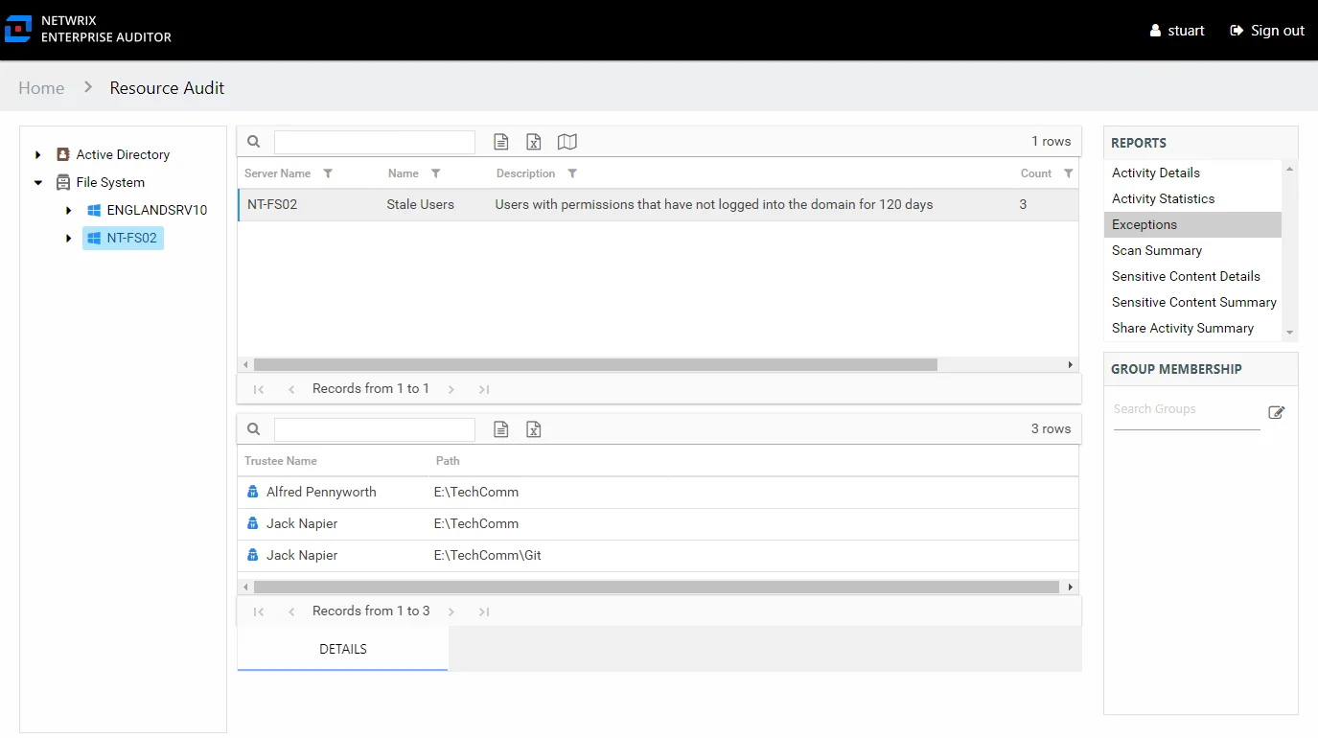Select Jack Napier row with E:\TechComm\Git path
This screenshot has height=738, width=1318.
658,555
